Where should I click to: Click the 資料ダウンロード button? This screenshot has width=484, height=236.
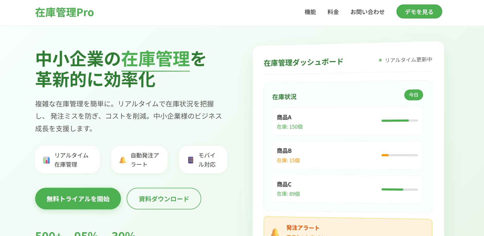coord(164,198)
